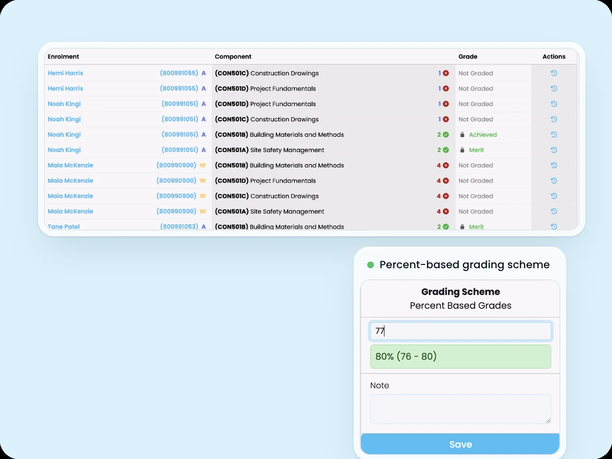Open history for Maia McKenzie Site Safety Management
This screenshot has width=612, height=459.
click(x=554, y=211)
